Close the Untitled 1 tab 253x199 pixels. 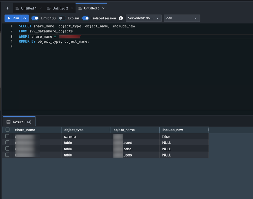(41, 8)
